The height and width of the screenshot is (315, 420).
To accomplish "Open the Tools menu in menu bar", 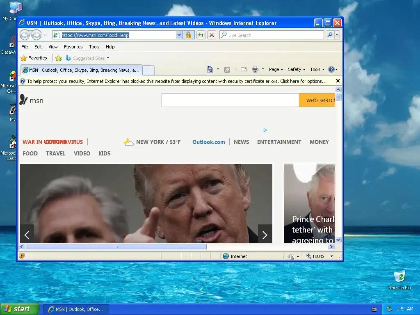I will click(x=94, y=47).
